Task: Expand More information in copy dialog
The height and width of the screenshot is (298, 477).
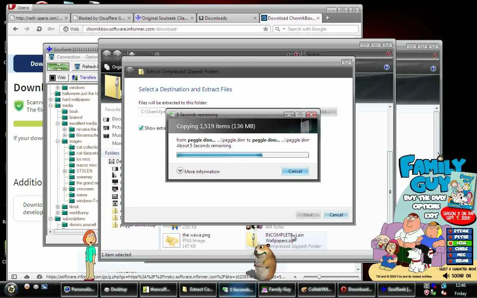Action: pos(198,171)
